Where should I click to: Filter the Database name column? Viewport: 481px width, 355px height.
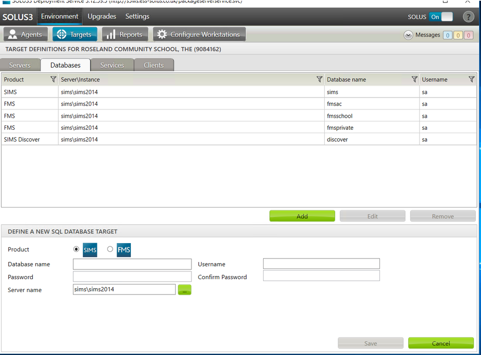415,79
